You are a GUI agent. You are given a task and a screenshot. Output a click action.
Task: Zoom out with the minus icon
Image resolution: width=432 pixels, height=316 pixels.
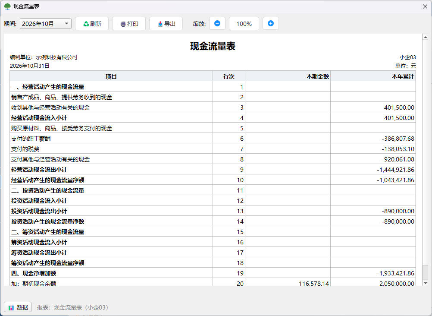(217, 23)
